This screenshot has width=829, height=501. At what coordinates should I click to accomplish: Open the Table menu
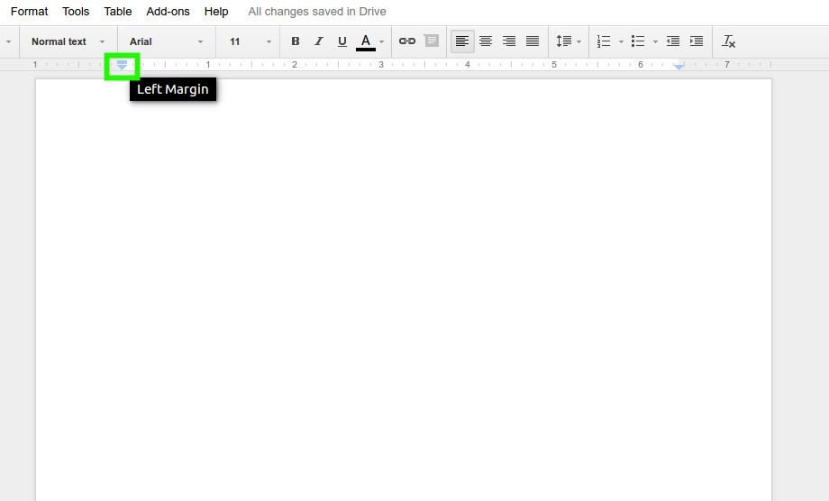pyautogui.click(x=118, y=12)
